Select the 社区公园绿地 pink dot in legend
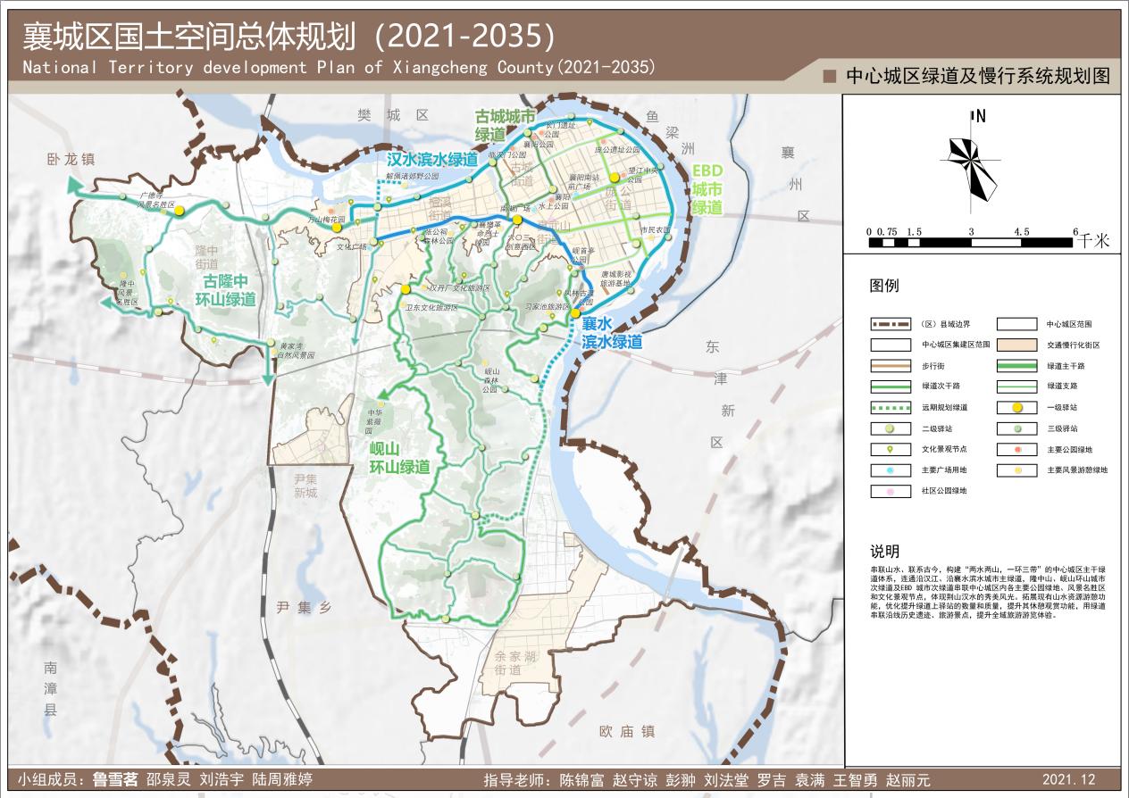 click(x=891, y=490)
